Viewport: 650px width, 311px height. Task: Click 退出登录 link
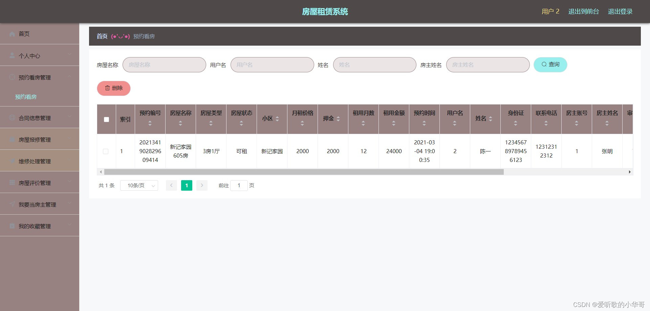click(x=620, y=11)
